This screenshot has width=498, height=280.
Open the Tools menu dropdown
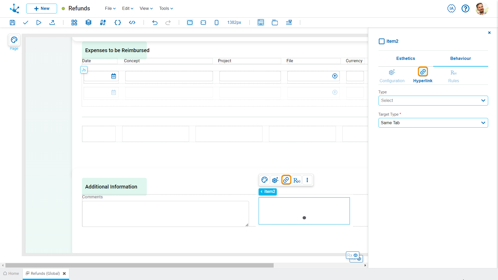(x=166, y=9)
